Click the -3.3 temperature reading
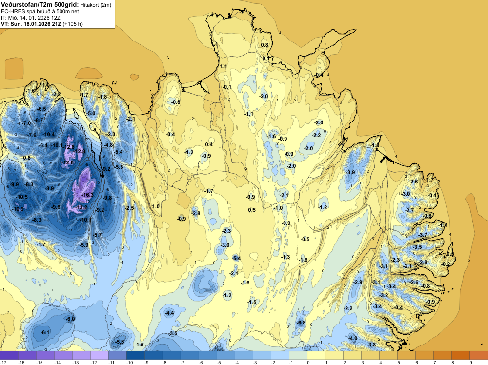This screenshot has height=365, width=488. pos(371,345)
